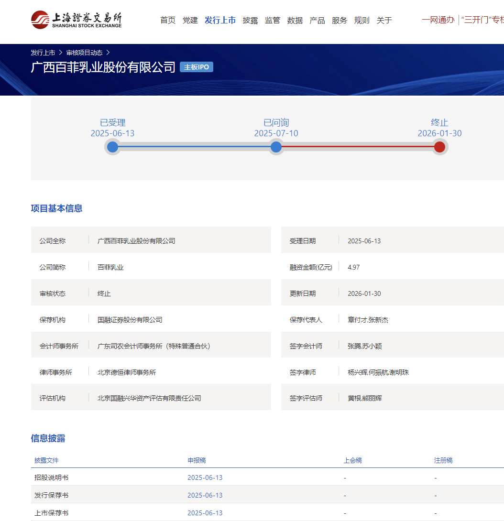Click the 一网通办 link
The image size is (504, 521).
coord(438,20)
